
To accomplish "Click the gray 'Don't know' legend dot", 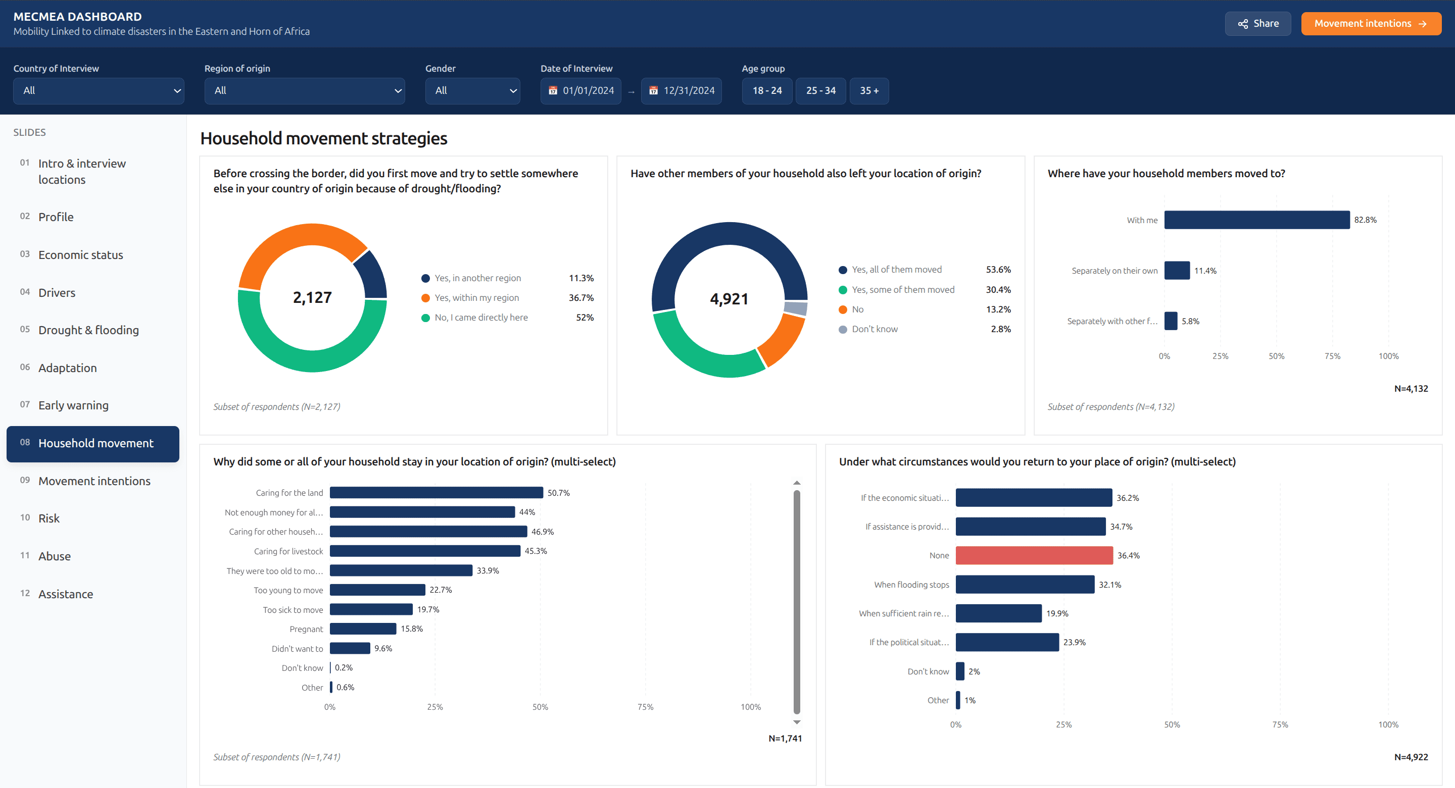I will 843,330.
